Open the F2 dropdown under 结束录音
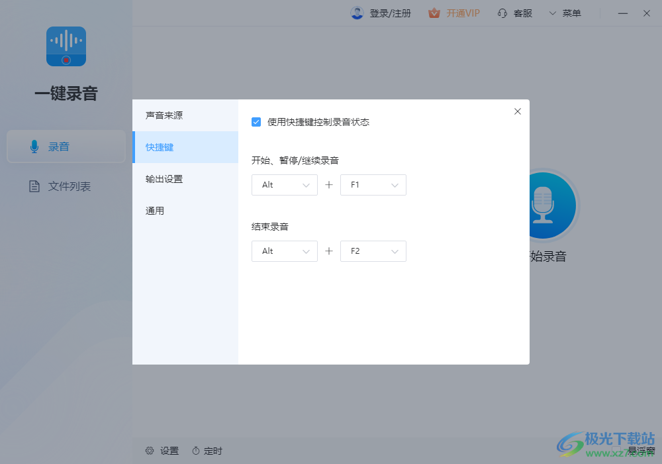 pos(373,251)
